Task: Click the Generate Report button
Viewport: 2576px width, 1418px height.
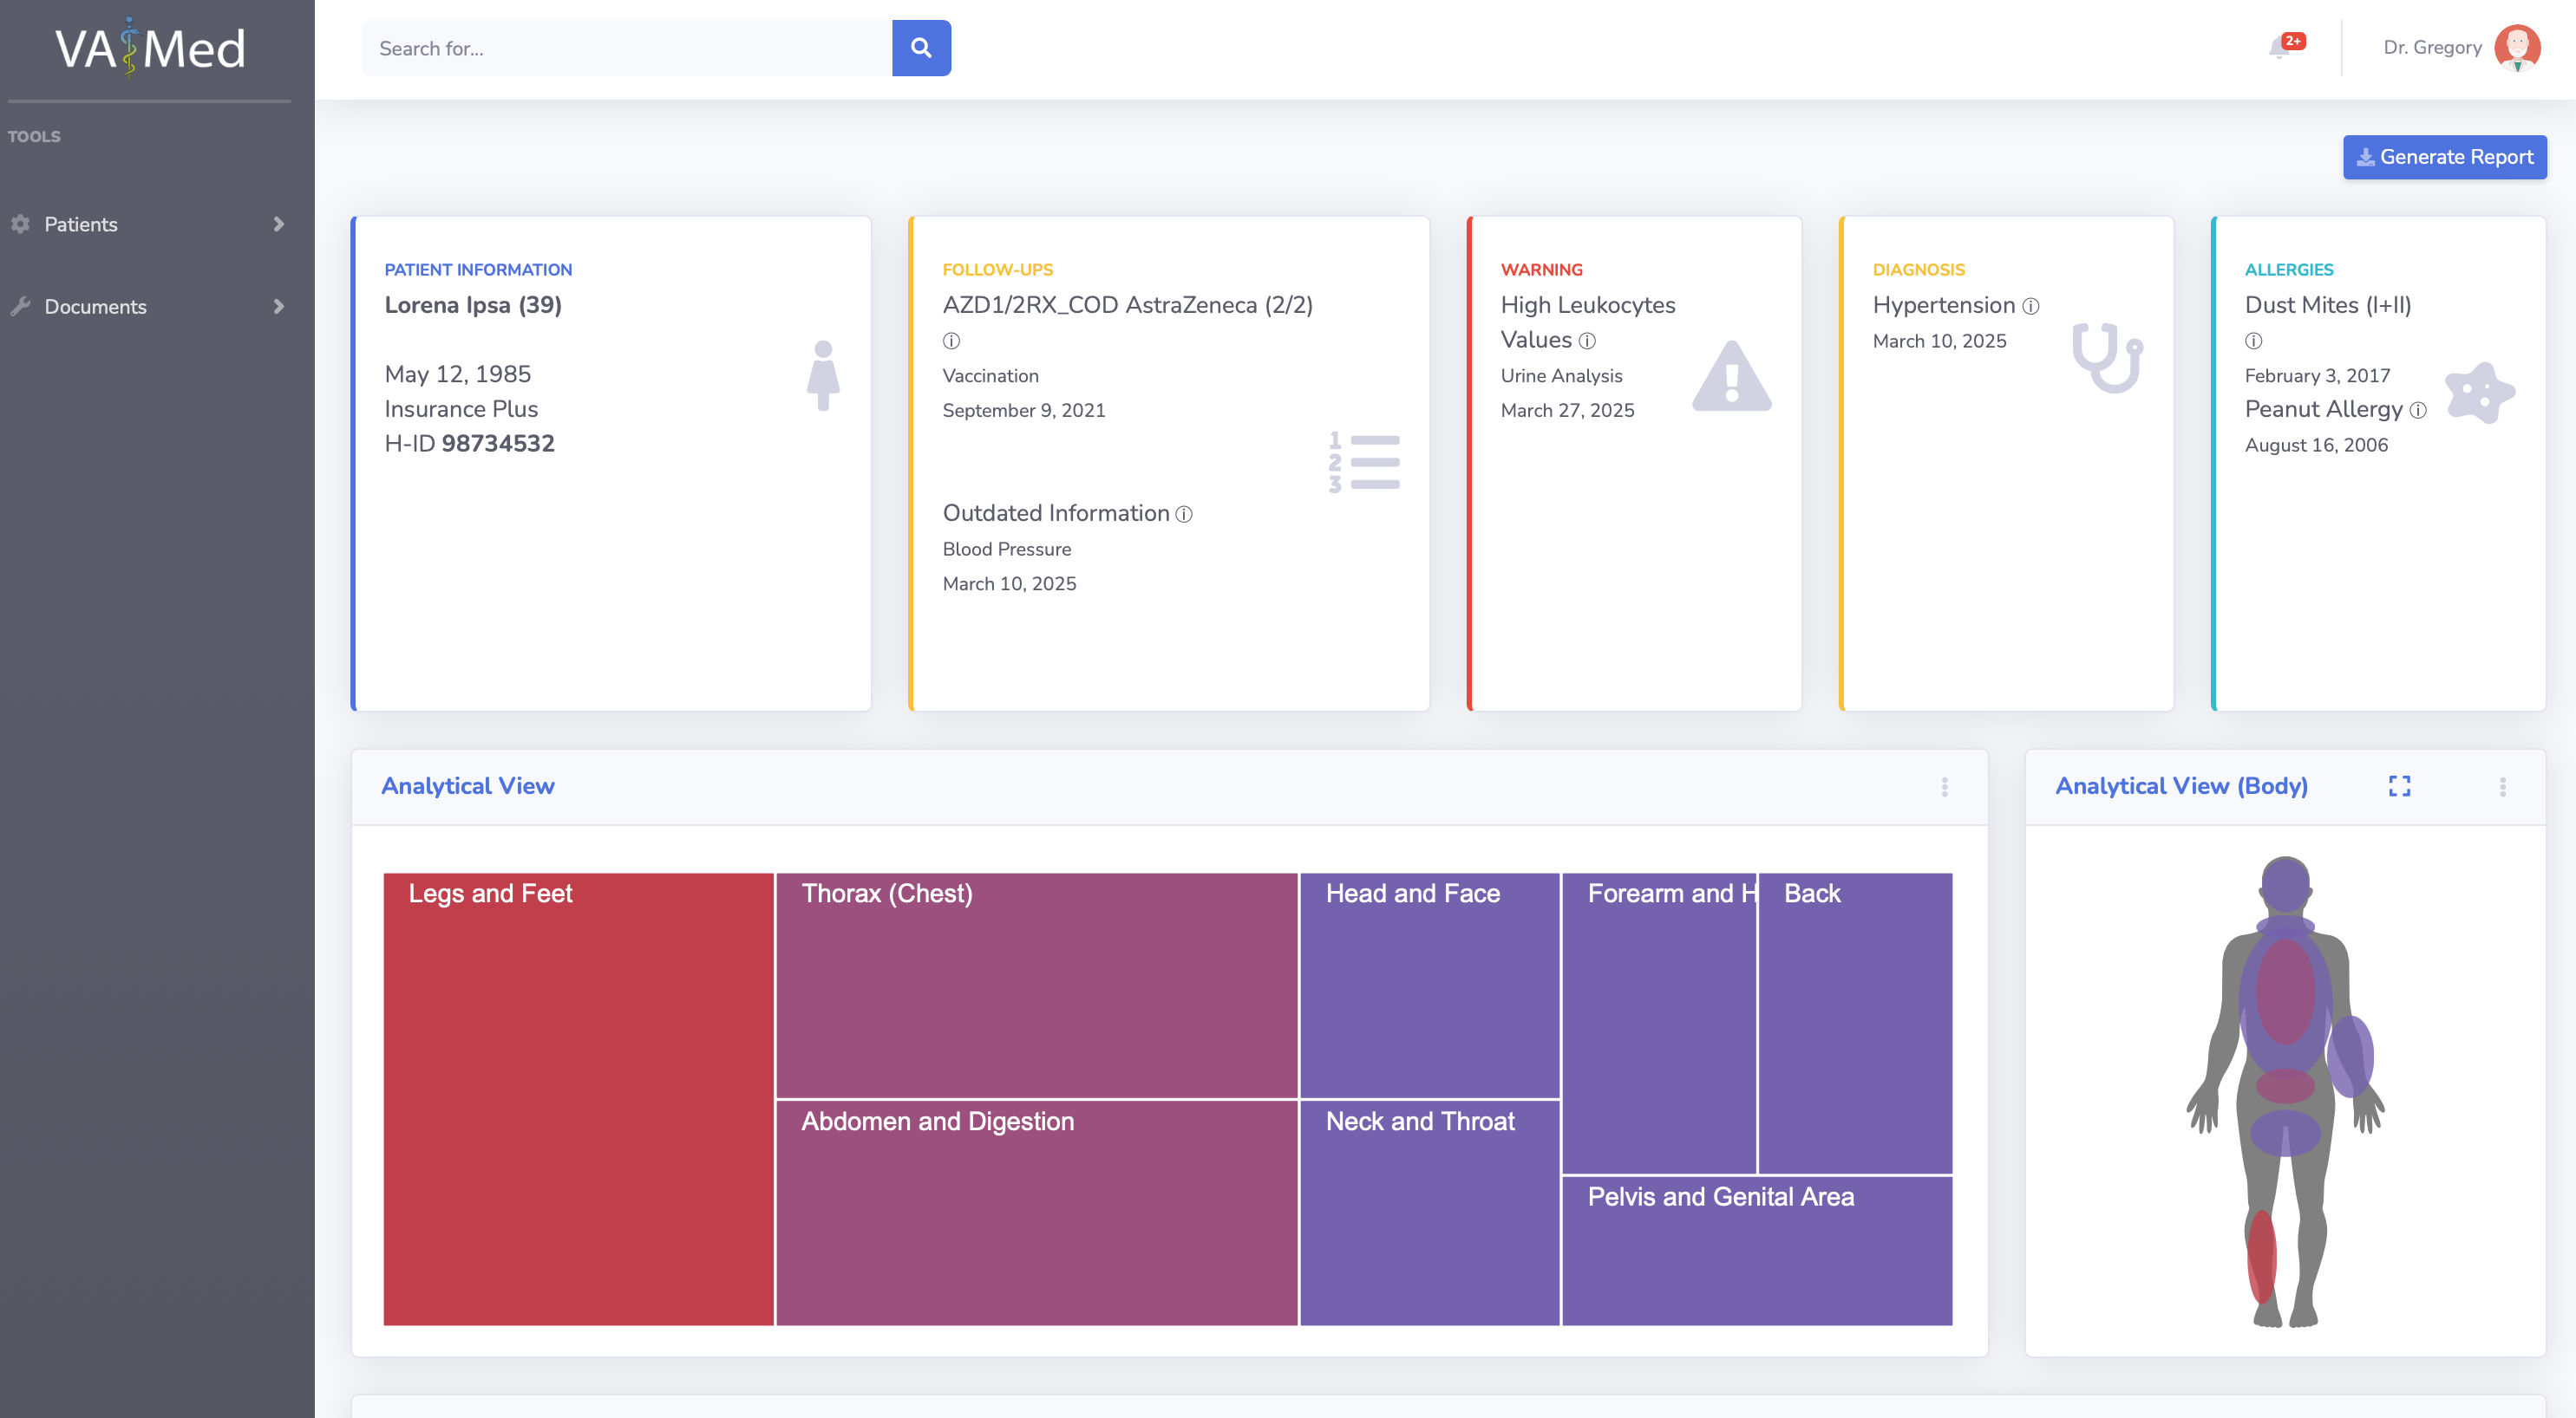Action: point(2444,157)
